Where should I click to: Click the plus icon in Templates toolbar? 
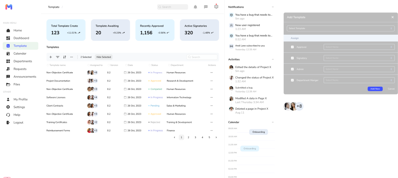pos(50,57)
